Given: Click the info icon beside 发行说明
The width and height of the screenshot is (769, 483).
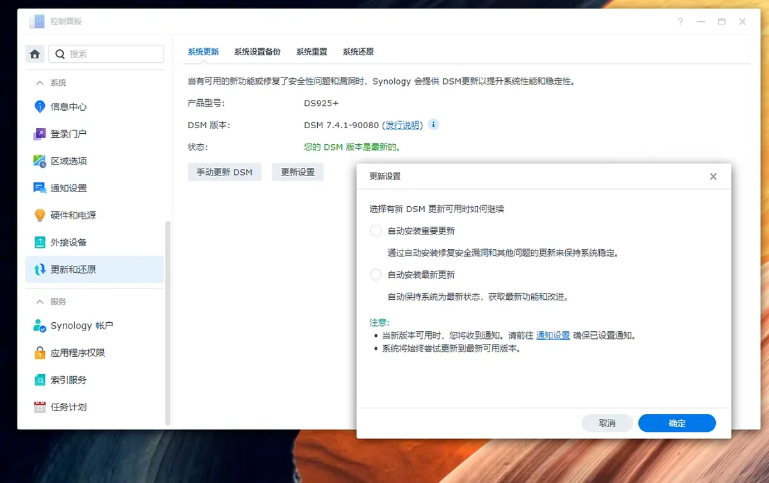Looking at the screenshot, I should click(433, 124).
